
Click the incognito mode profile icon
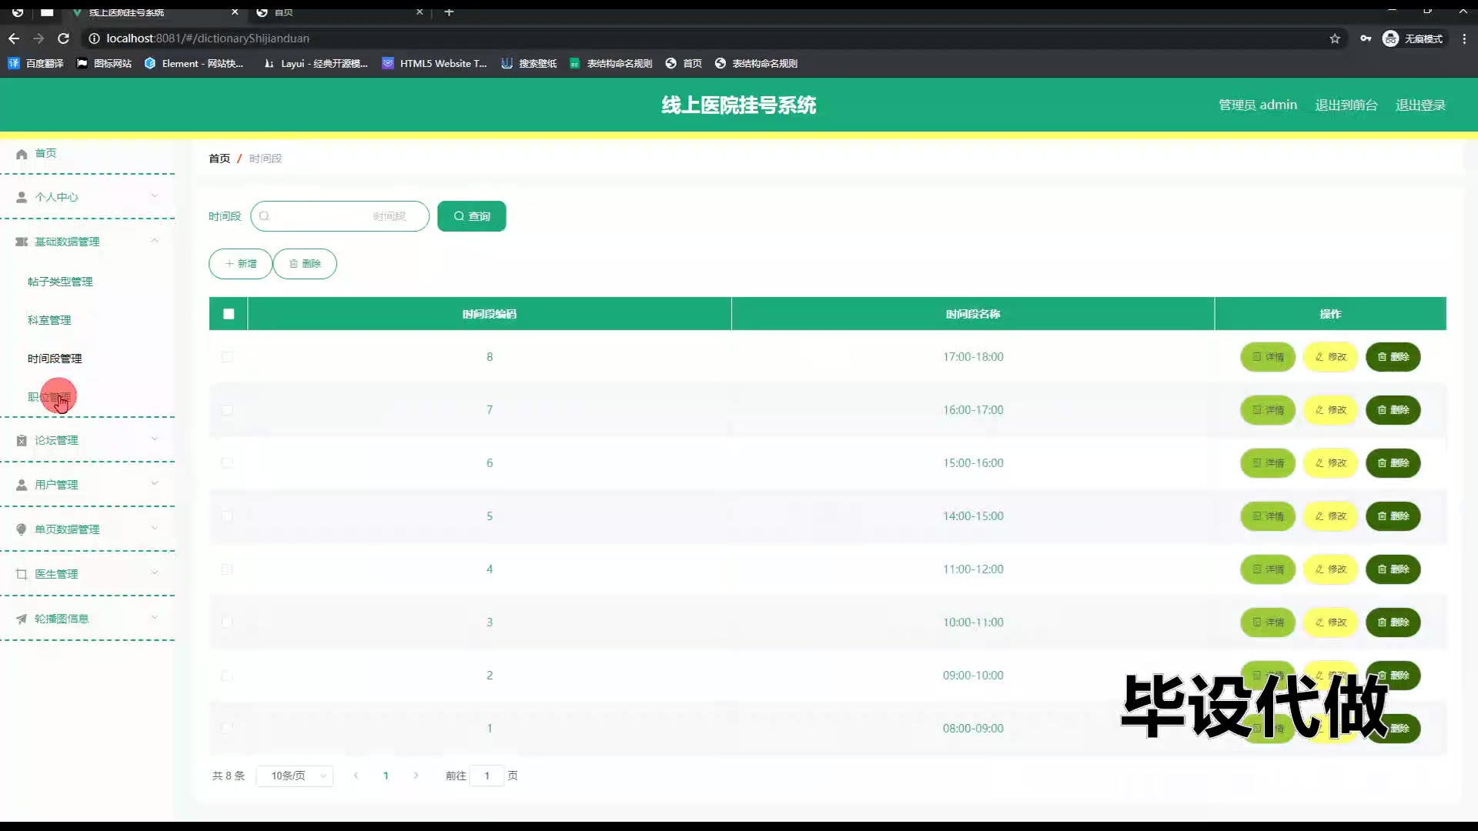coord(1390,38)
